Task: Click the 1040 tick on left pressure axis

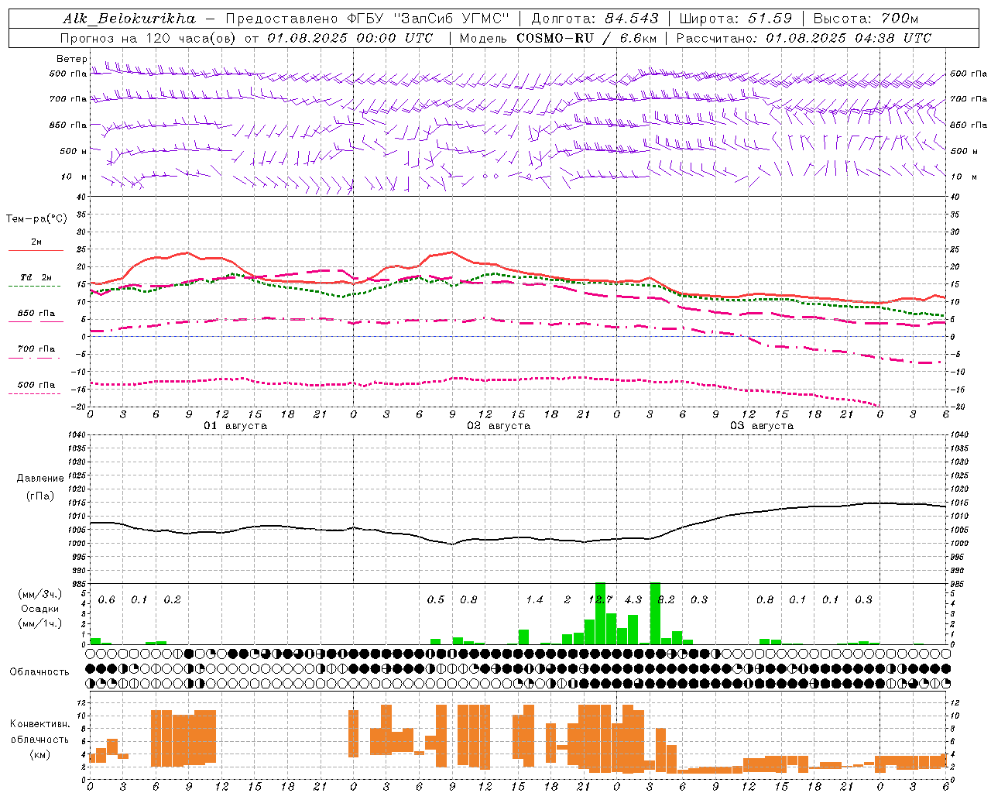Action: click(x=77, y=435)
